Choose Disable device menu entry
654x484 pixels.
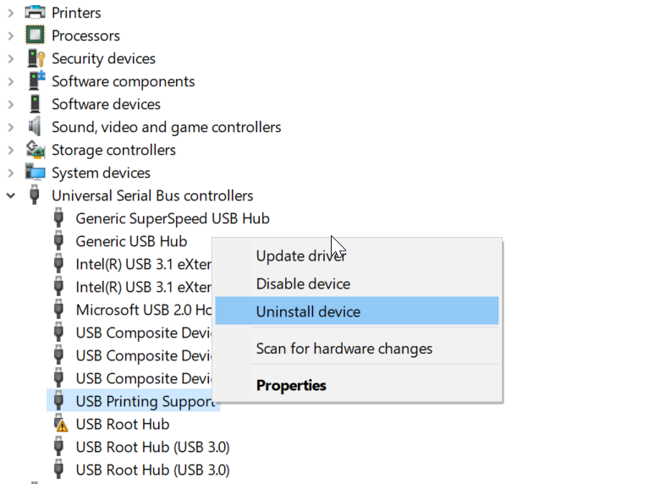[303, 283]
